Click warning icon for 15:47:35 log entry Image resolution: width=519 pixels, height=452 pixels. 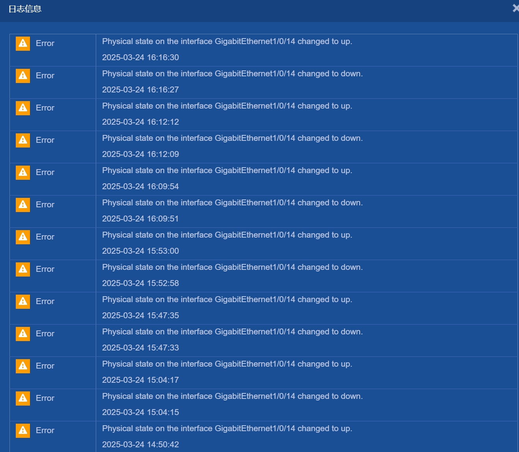tap(23, 301)
